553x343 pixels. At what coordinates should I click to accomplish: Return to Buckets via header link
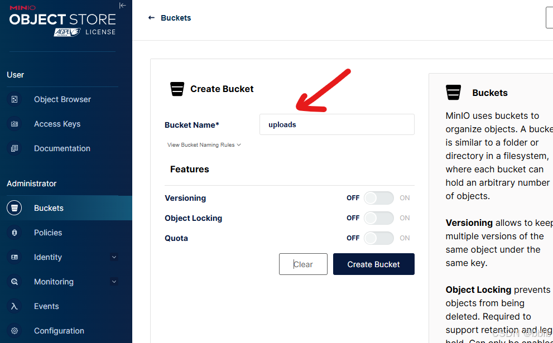tap(176, 18)
